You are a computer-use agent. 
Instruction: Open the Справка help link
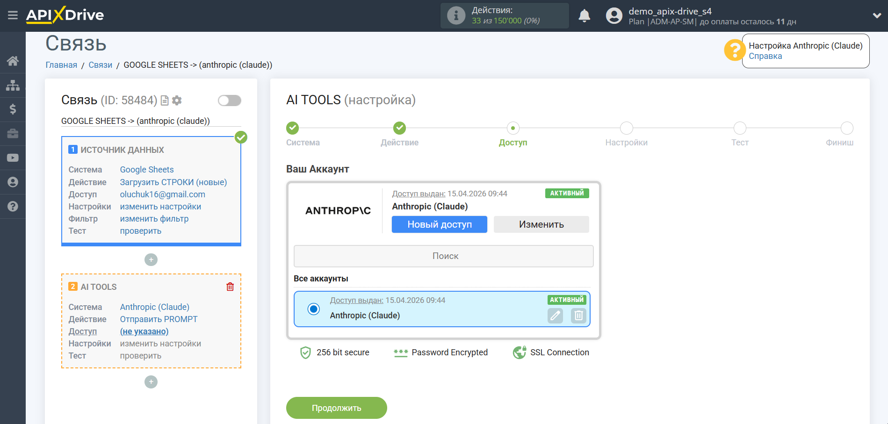click(x=765, y=56)
